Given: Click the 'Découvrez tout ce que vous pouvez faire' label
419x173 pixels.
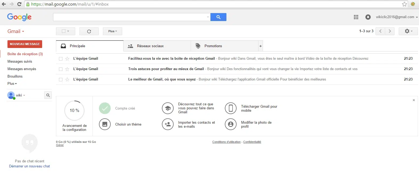Looking at the screenshot, I should click(196, 108).
